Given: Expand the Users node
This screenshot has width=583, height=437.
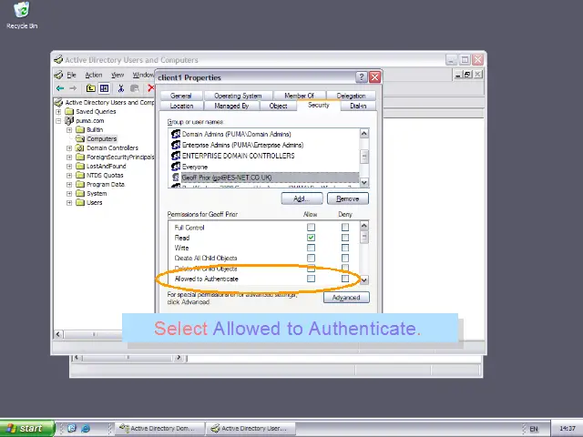Looking at the screenshot, I should pos(69,202).
